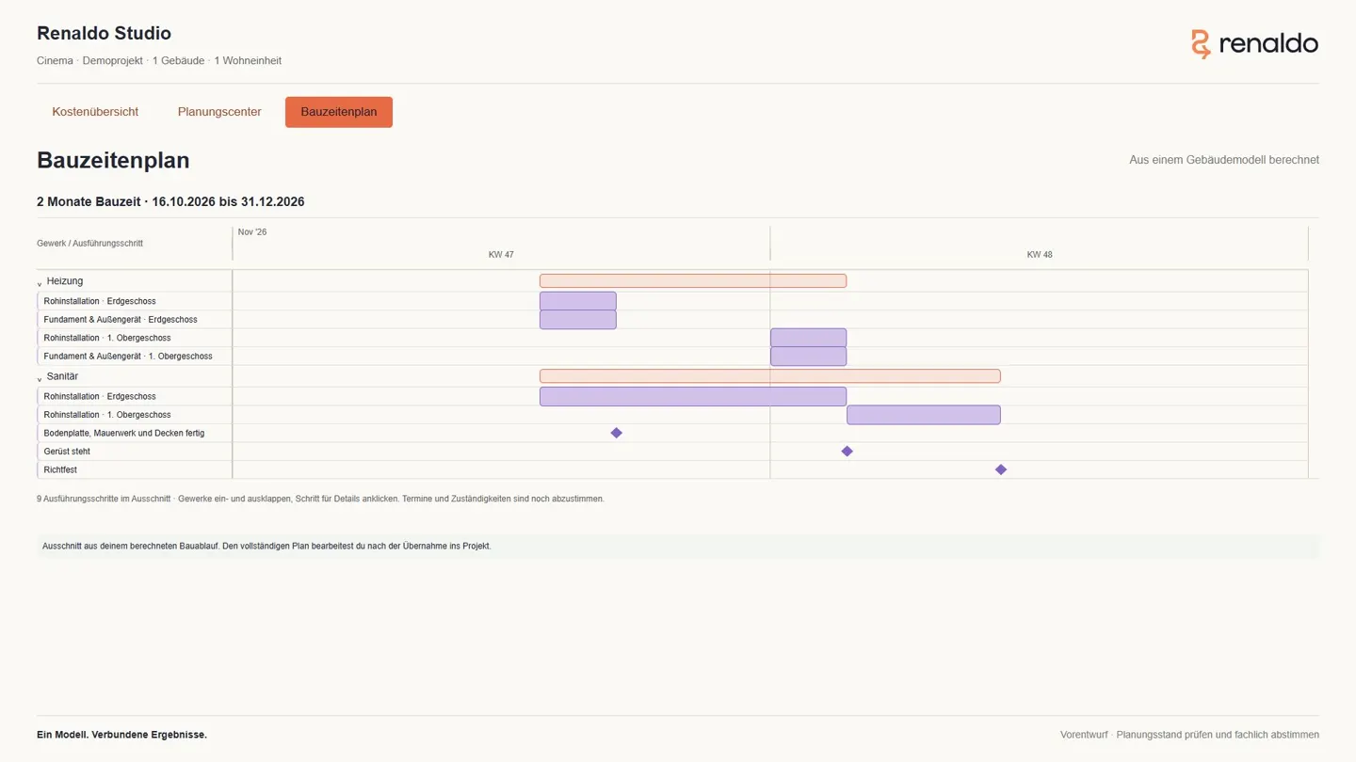Select Sanitär's 'Rohinstallation · Erdgeschoss' row label

click(100, 397)
